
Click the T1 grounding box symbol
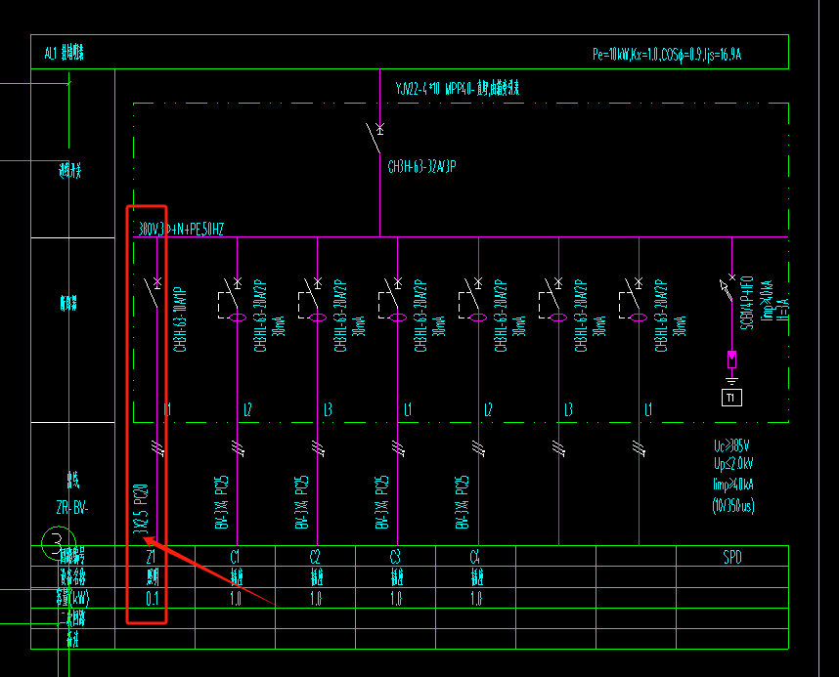coord(731,398)
